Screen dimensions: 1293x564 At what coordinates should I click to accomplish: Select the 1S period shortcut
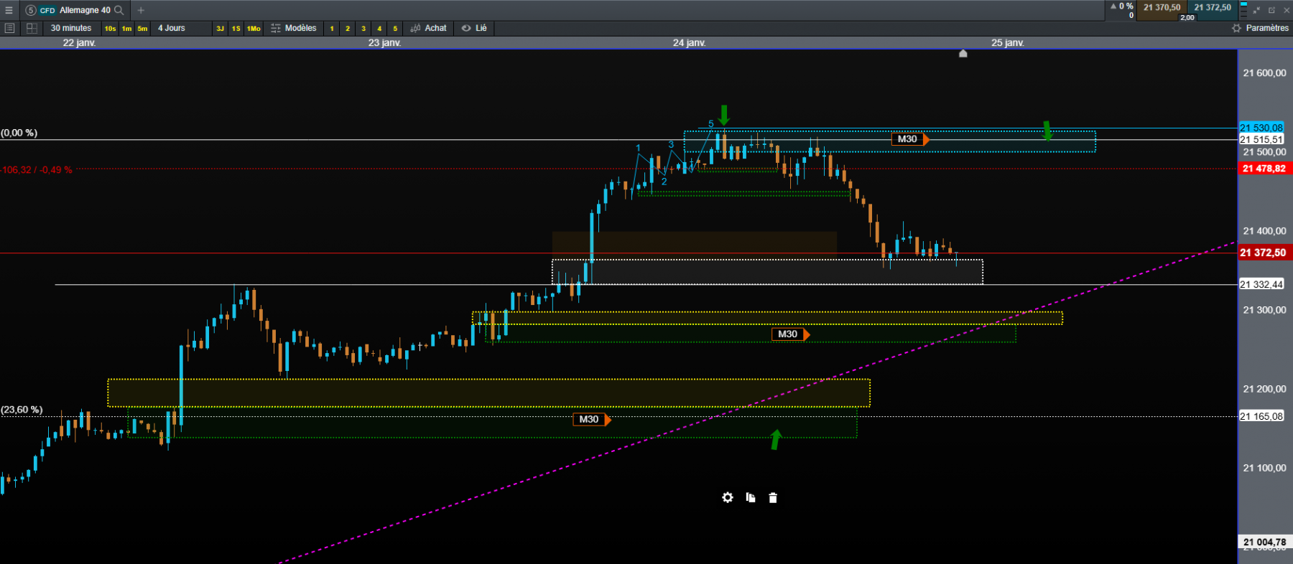pos(236,29)
